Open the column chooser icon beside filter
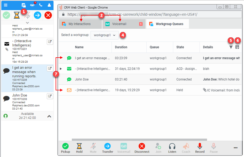 tap(237, 47)
